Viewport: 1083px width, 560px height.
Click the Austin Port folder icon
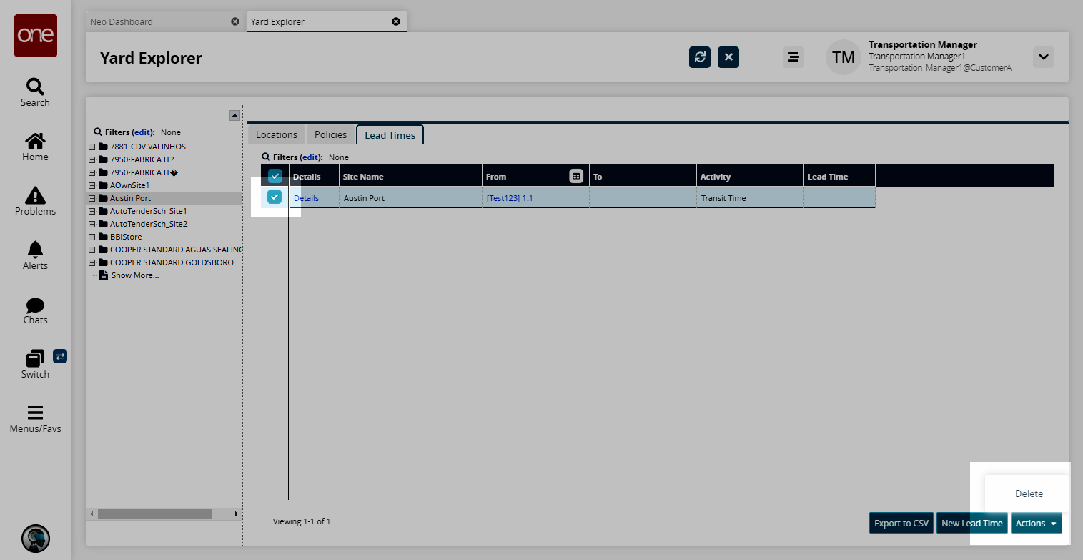103,198
